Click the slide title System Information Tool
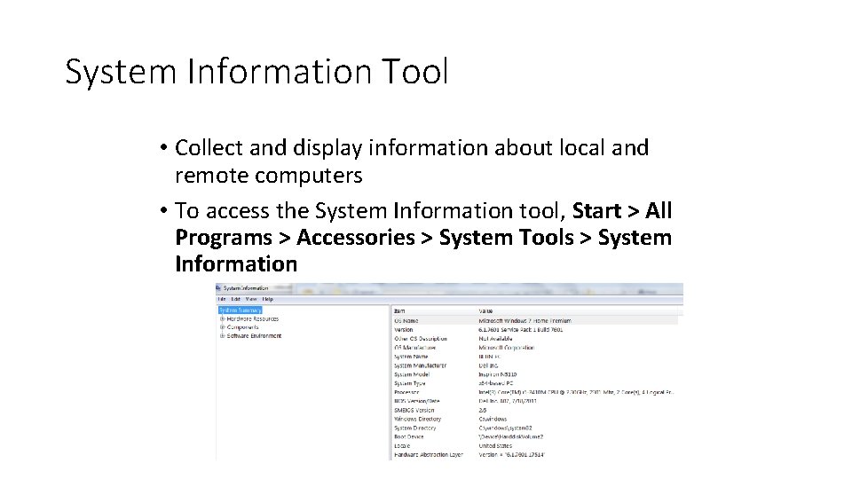The height and width of the screenshot is (479, 852). point(256,72)
